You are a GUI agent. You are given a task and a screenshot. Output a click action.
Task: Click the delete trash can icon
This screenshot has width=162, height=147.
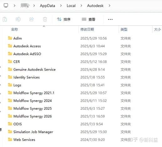pos(45,19)
